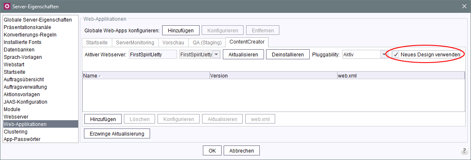Image resolution: width=471 pixels, height=160 pixels.
Task: Click the greyed-out Löschen button
Action: tap(140, 119)
